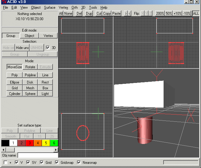Open the Tools menu
This screenshot has height=168, width=201.
93,8
